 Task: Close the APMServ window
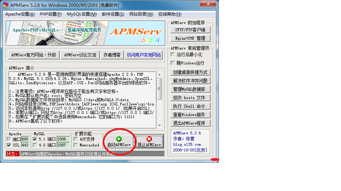coord(208,4)
